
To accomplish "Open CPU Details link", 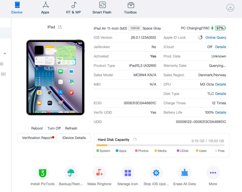I will click(x=221, y=84).
